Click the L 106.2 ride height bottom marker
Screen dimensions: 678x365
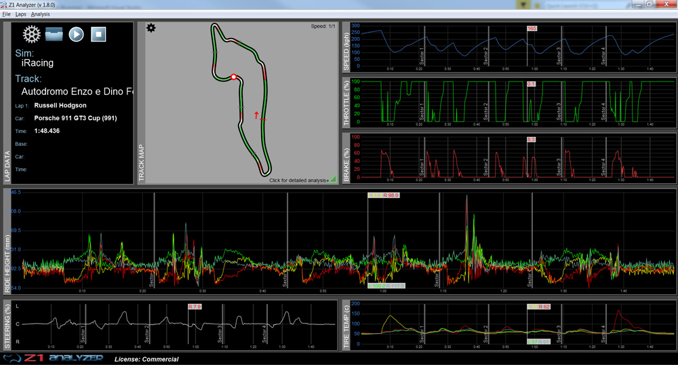click(x=376, y=286)
